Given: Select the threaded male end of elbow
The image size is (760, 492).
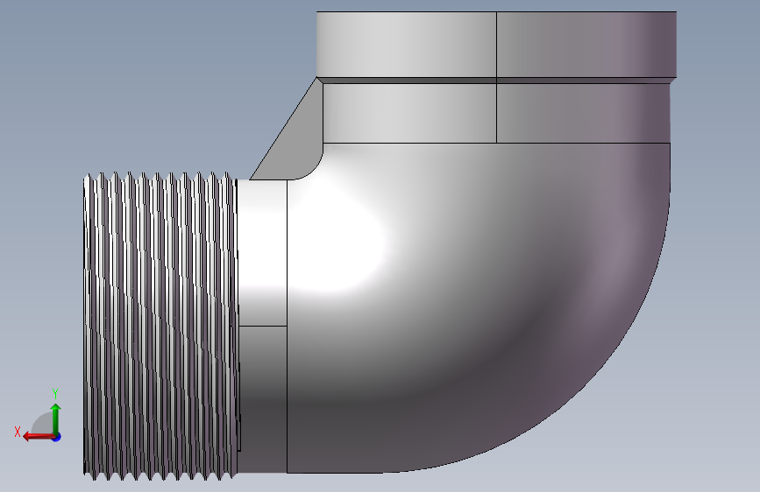Looking at the screenshot, I should coord(161,326).
